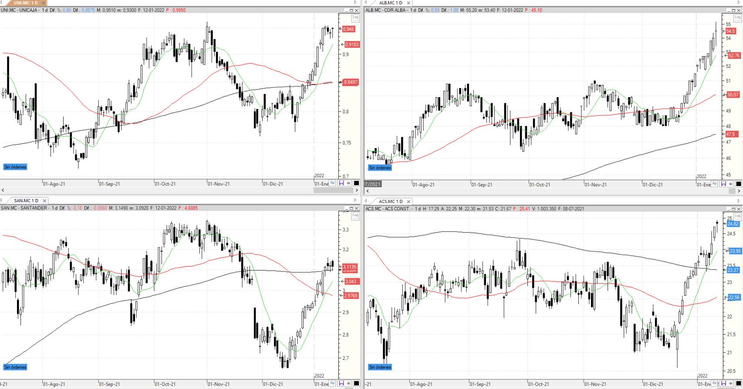Click tab scroll left arrow beside ACS.MC tab
This screenshot has height=389, width=743.
[x=366, y=201]
